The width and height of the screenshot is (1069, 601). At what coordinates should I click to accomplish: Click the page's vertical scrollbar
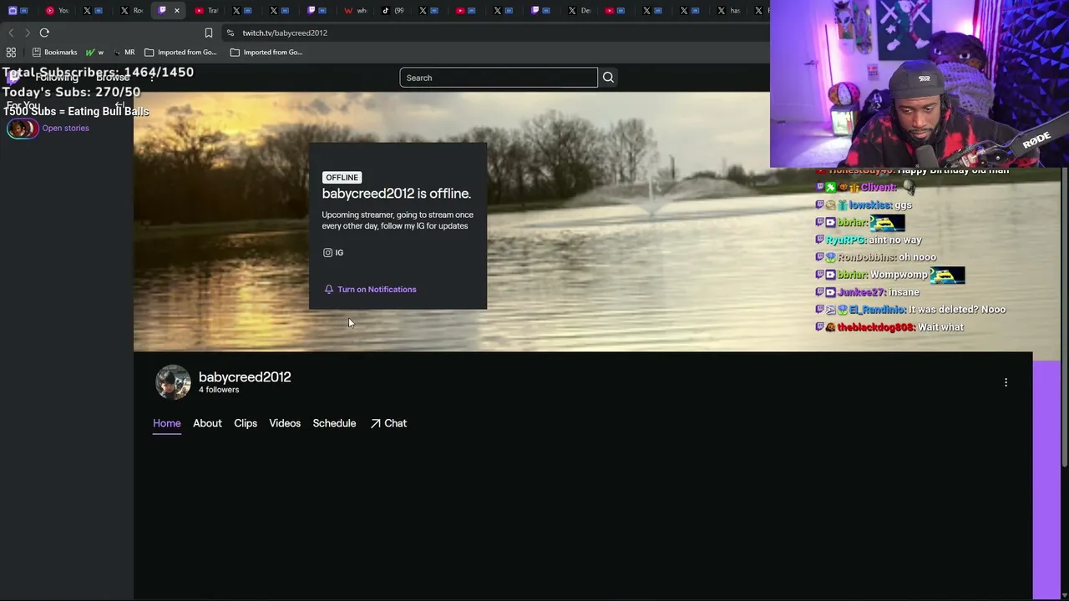(x=1065, y=317)
